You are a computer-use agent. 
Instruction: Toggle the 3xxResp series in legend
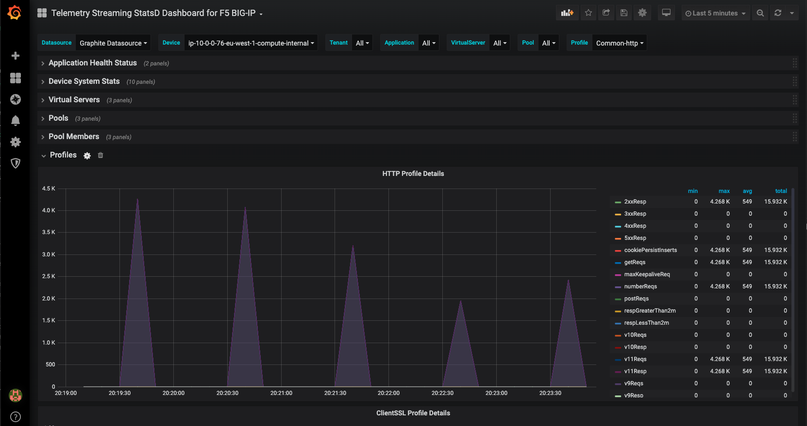tap(635, 214)
